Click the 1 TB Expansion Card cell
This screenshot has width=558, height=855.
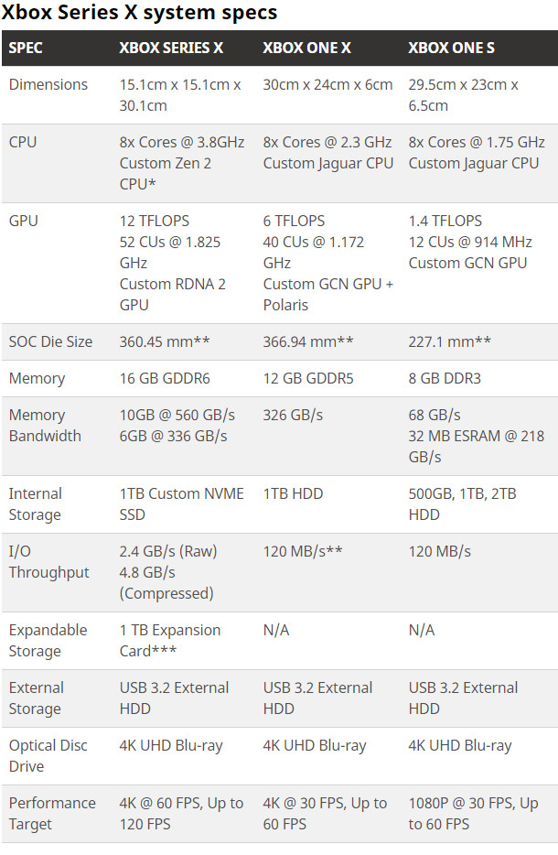click(x=170, y=640)
